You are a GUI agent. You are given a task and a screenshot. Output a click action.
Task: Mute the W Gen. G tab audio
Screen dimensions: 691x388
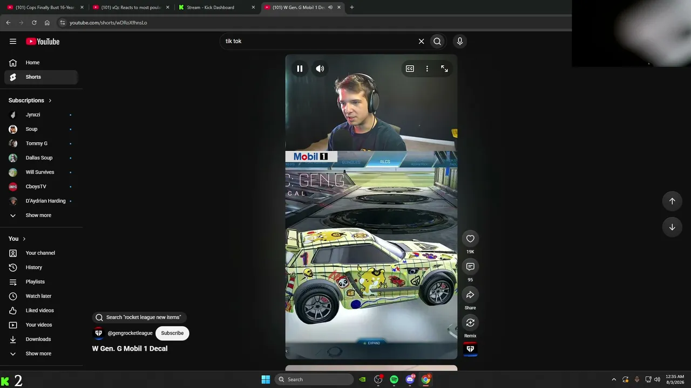tap(330, 8)
